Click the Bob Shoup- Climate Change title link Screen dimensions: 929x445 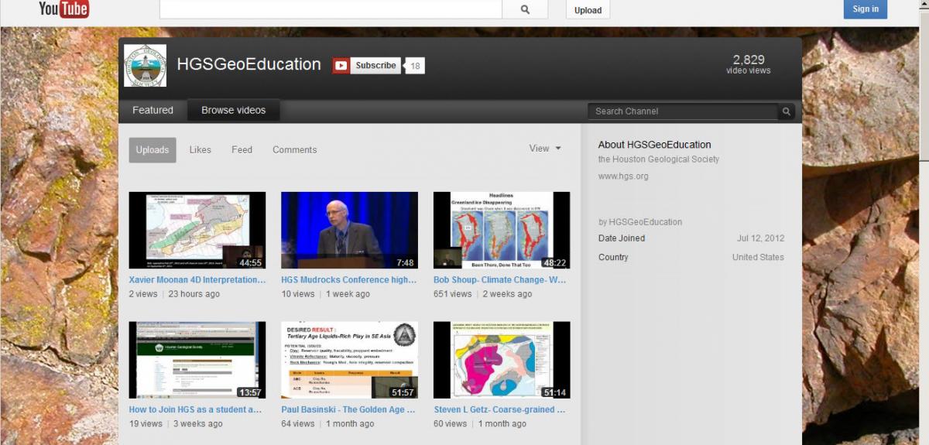(x=500, y=280)
